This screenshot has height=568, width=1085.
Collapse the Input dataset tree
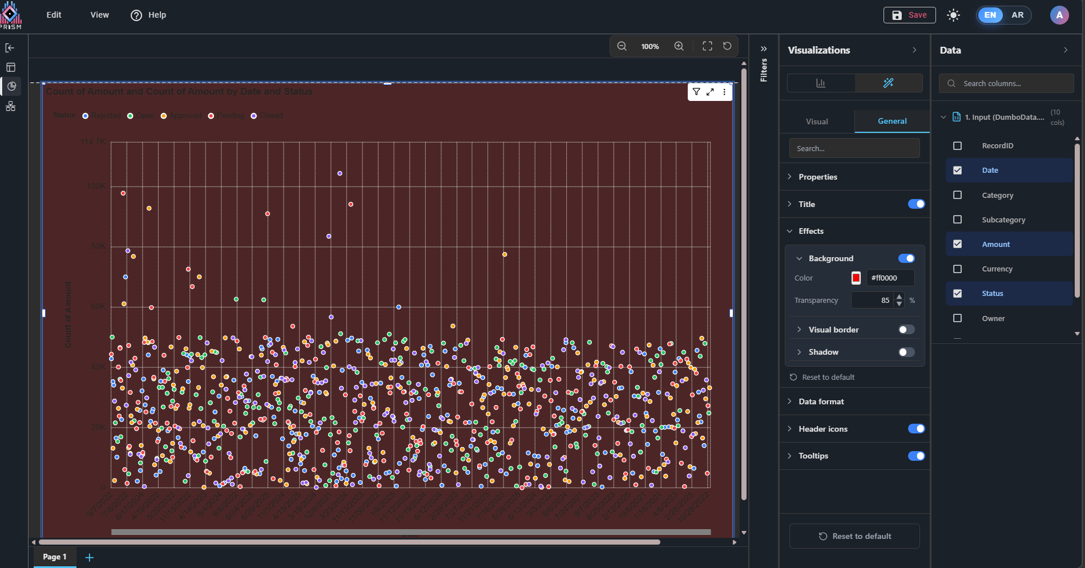click(x=943, y=117)
